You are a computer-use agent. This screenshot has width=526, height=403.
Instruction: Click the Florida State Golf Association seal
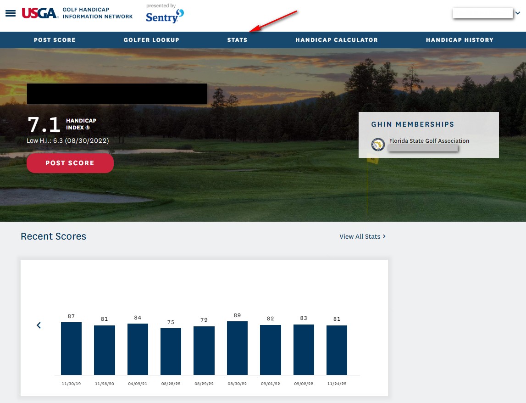point(378,145)
